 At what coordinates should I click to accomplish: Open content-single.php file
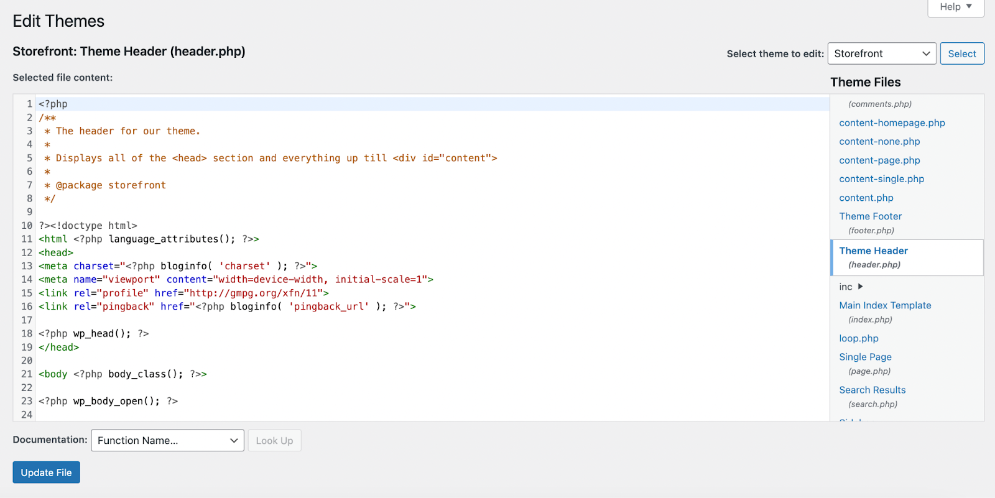point(881,179)
